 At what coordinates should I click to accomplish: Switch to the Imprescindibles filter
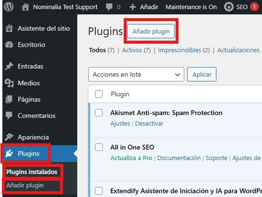(180, 50)
